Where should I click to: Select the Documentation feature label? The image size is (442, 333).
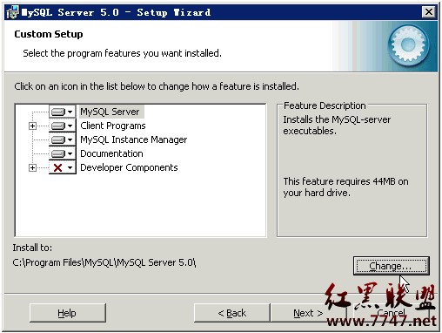tap(111, 153)
